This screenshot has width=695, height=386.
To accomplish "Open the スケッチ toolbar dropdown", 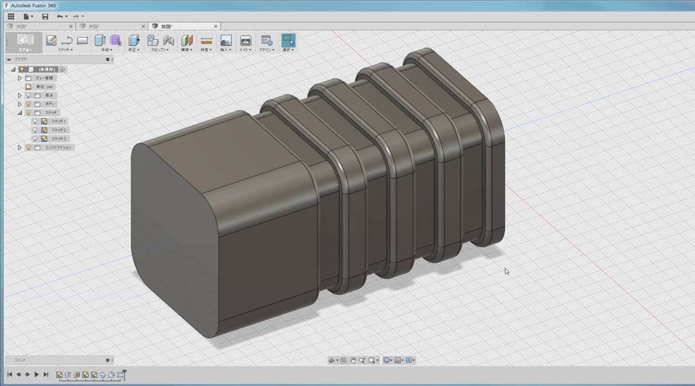I will coord(66,50).
